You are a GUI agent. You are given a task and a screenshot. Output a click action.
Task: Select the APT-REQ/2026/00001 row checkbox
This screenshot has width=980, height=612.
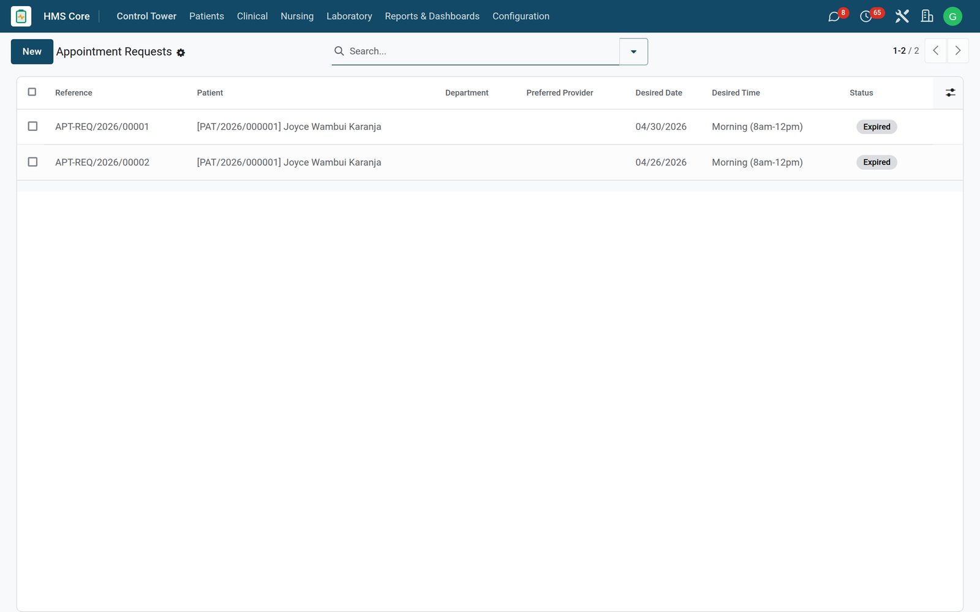click(x=32, y=126)
